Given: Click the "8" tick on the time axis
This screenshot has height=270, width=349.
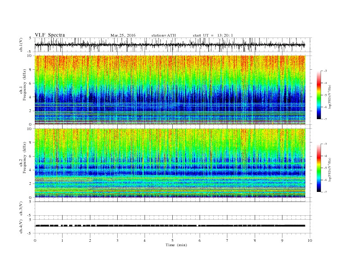Looking at the screenshot, I should point(255,240).
